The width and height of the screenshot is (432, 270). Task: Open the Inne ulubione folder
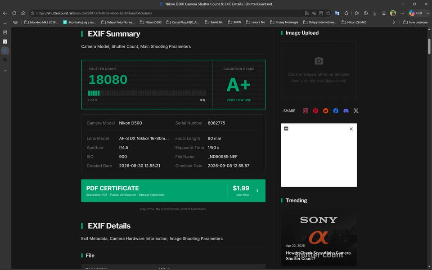click(x=415, y=22)
